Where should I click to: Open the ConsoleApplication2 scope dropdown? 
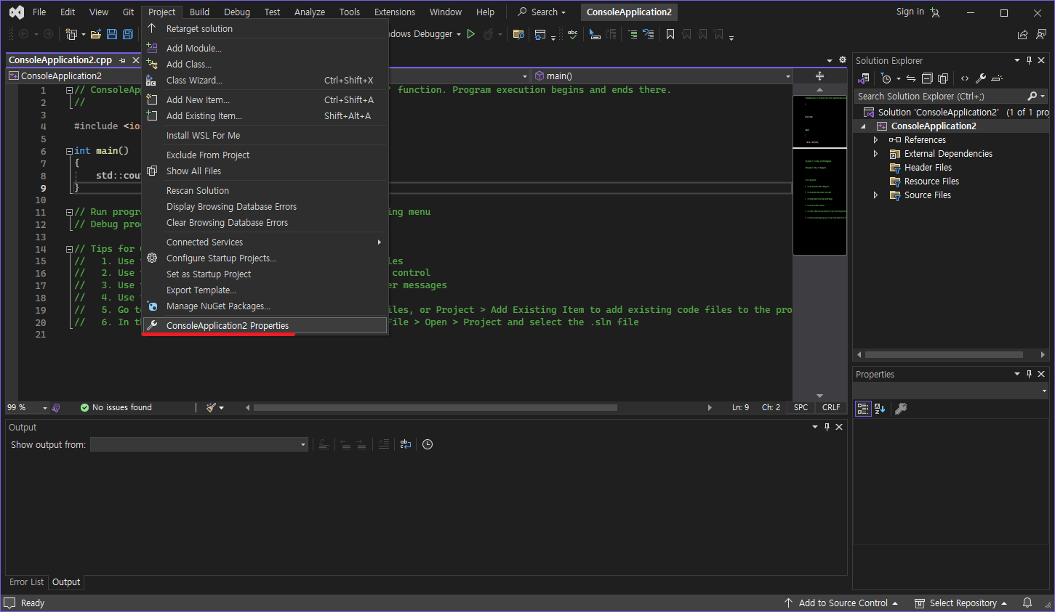73,76
